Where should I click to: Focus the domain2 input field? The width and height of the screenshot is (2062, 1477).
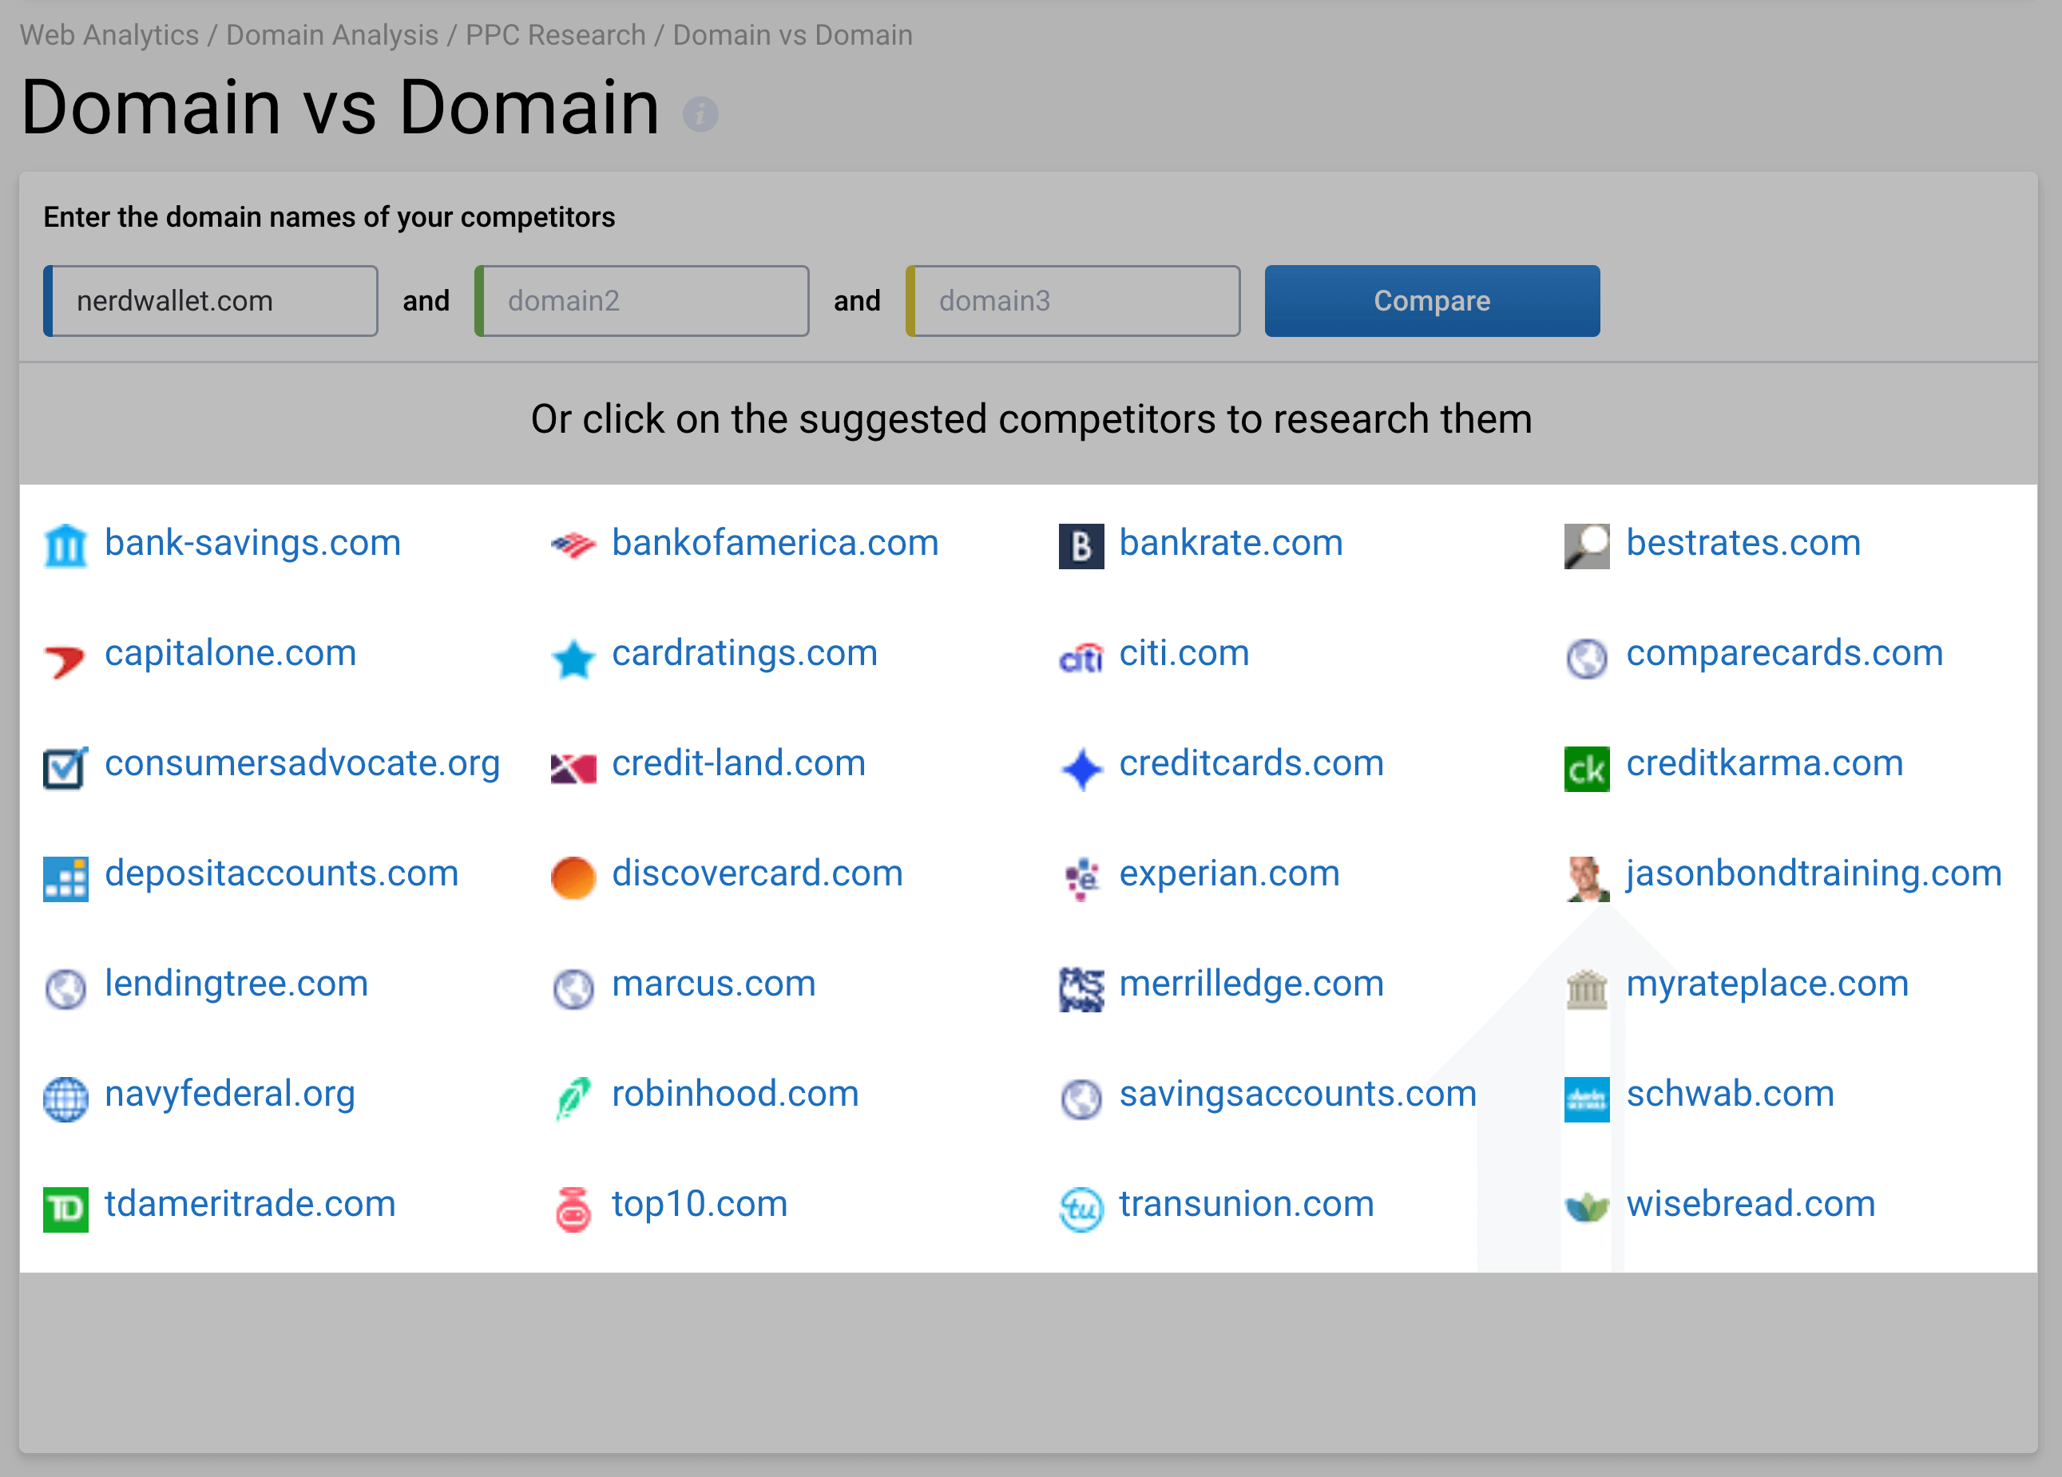coord(641,301)
